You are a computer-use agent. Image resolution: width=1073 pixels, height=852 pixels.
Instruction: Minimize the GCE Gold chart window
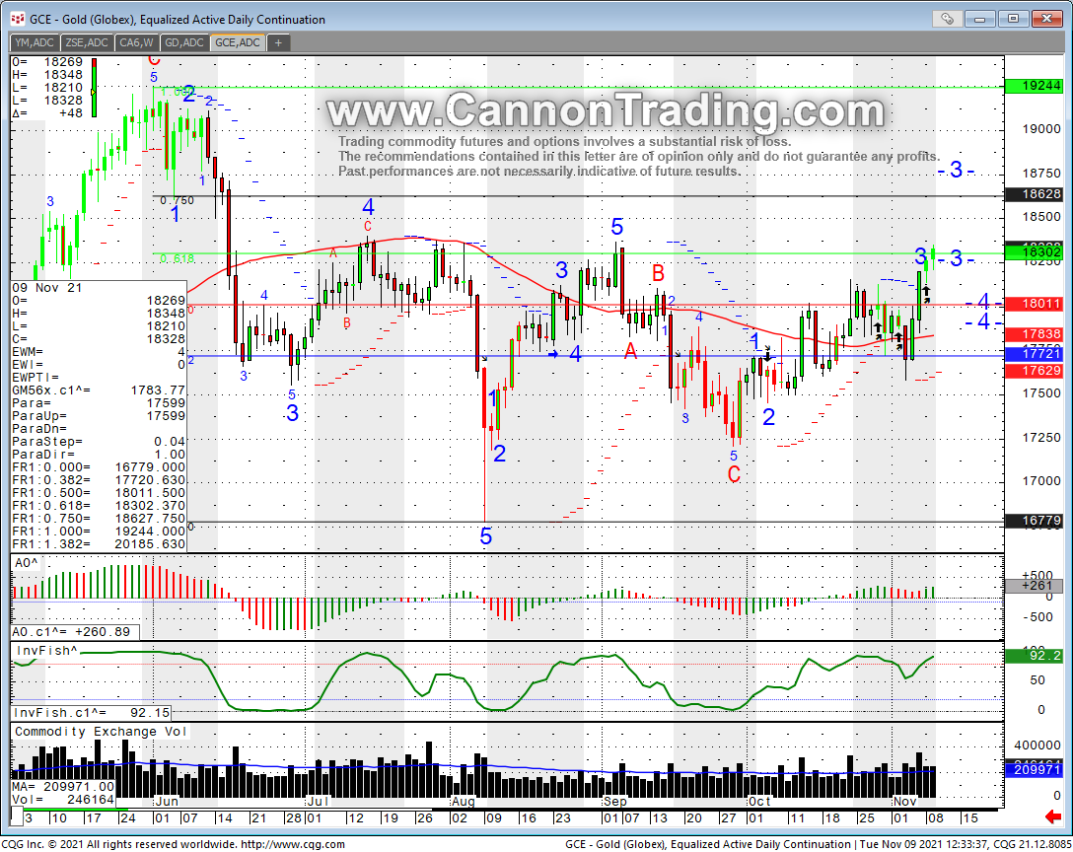coord(980,19)
